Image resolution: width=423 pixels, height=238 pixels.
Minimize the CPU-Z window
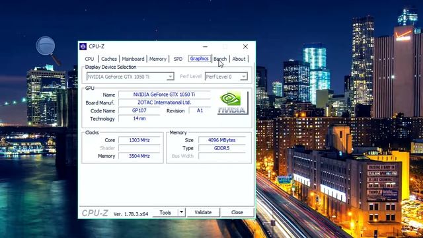206,46
